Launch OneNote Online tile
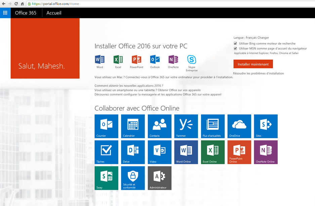Screen dimensions: 315x206 (266, 152)
